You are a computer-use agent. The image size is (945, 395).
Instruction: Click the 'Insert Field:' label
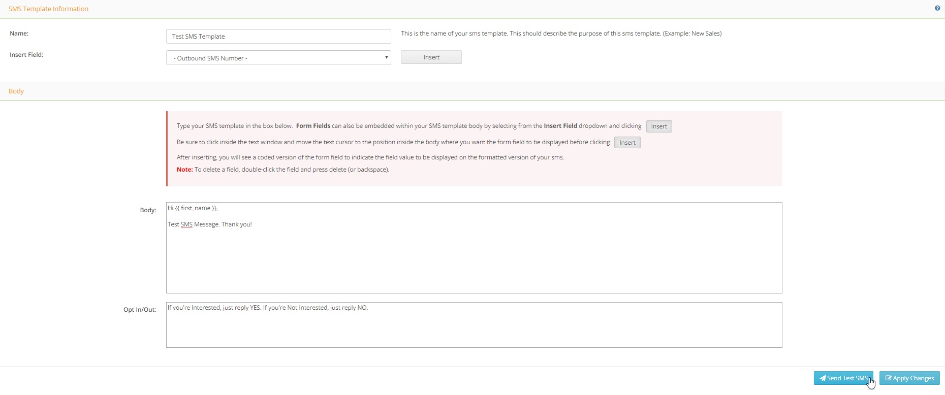point(26,55)
